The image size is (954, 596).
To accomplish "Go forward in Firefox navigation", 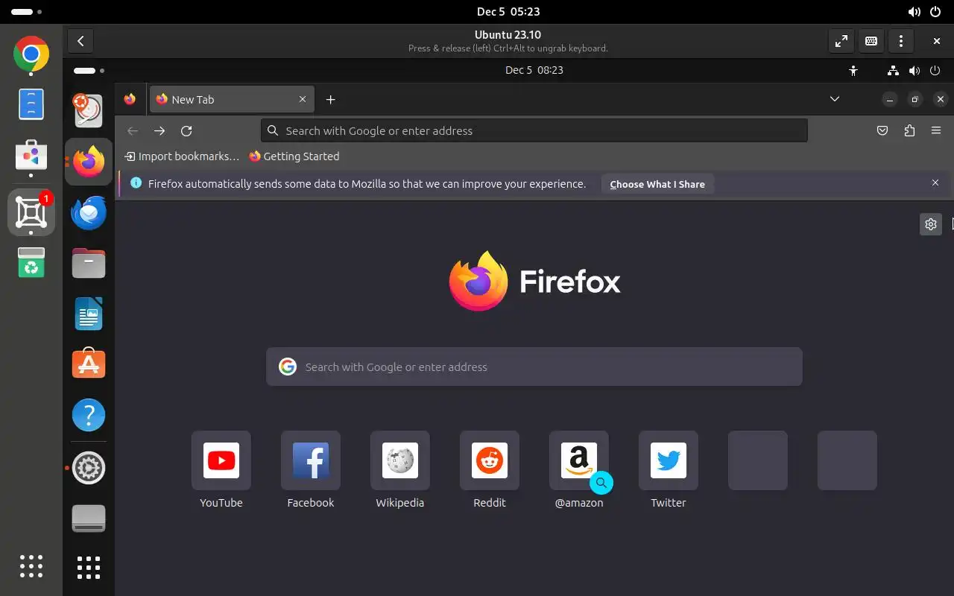I will [x=159, y=130].
